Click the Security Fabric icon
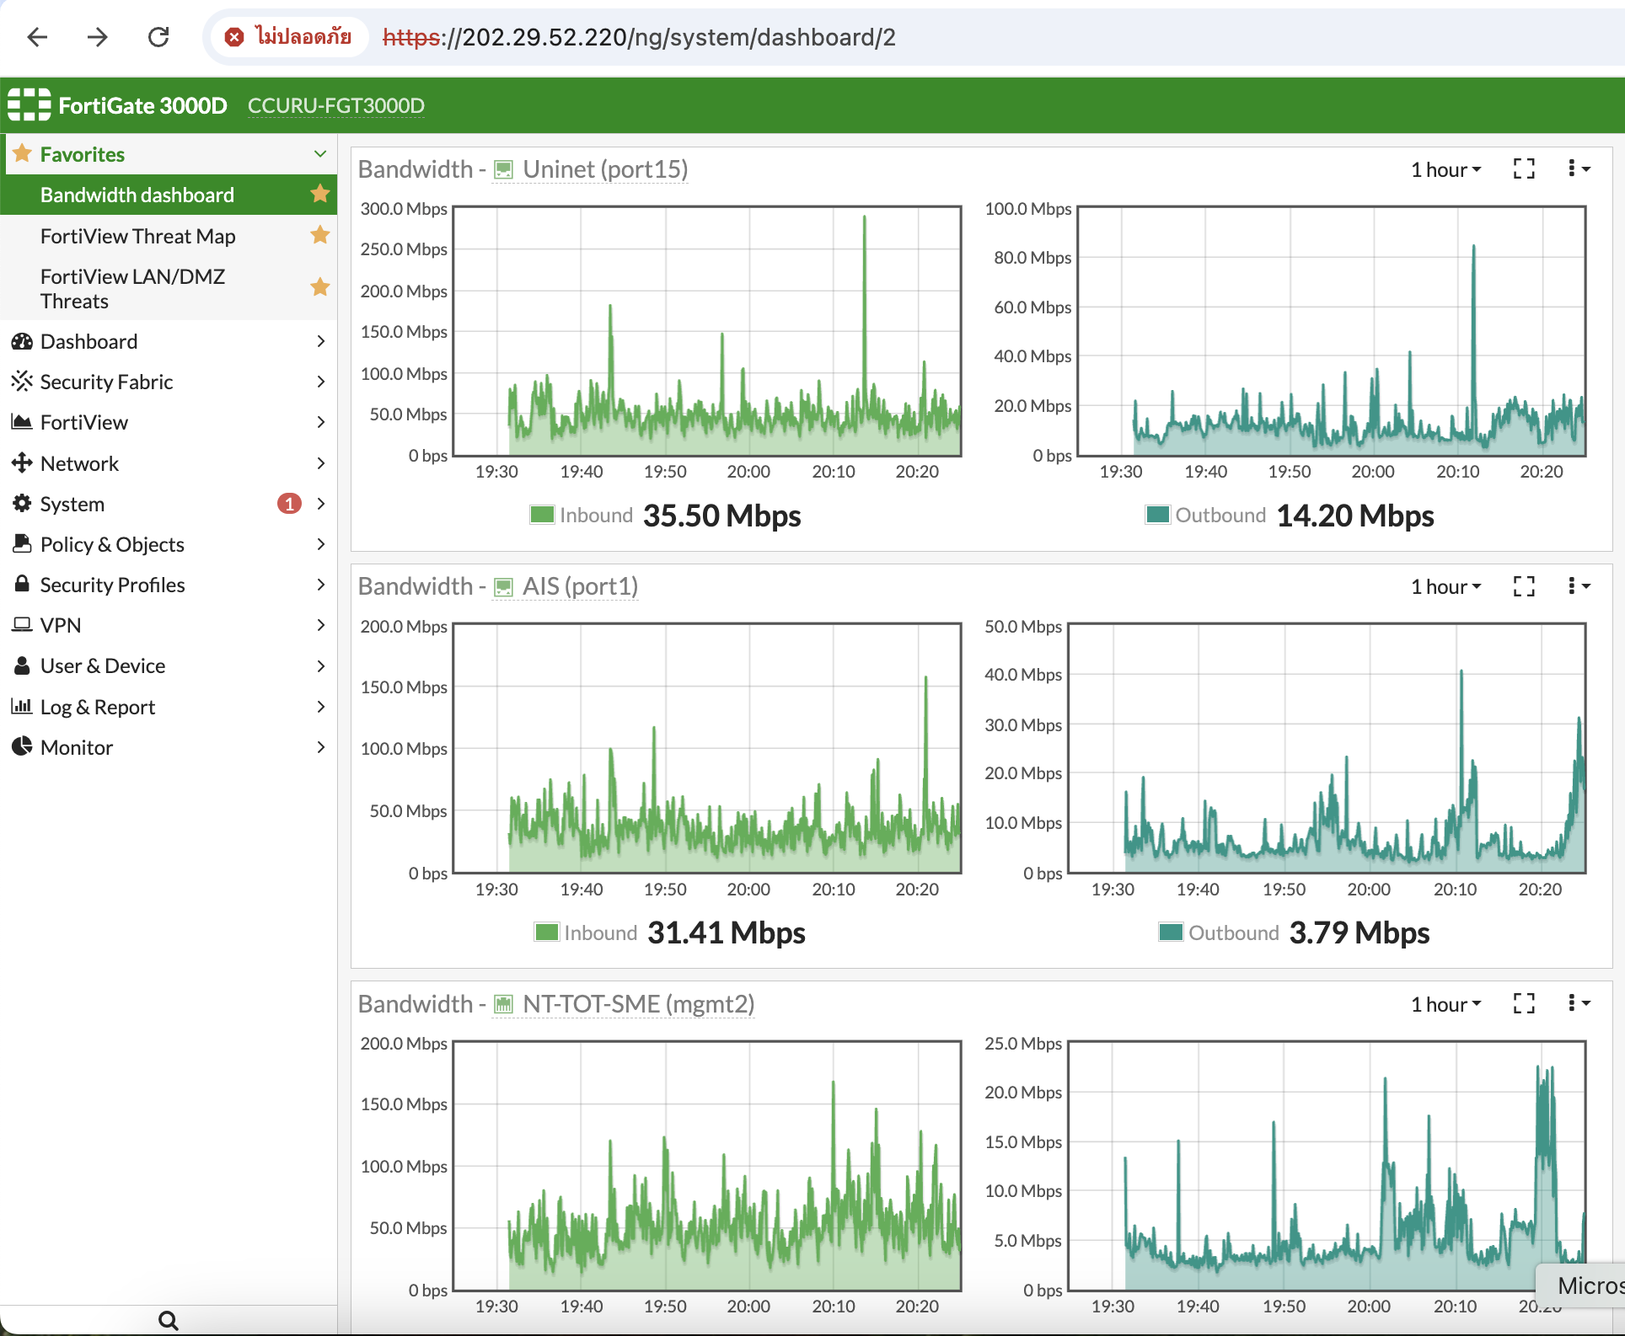The image size is (1625, 1336). (22, 382)
